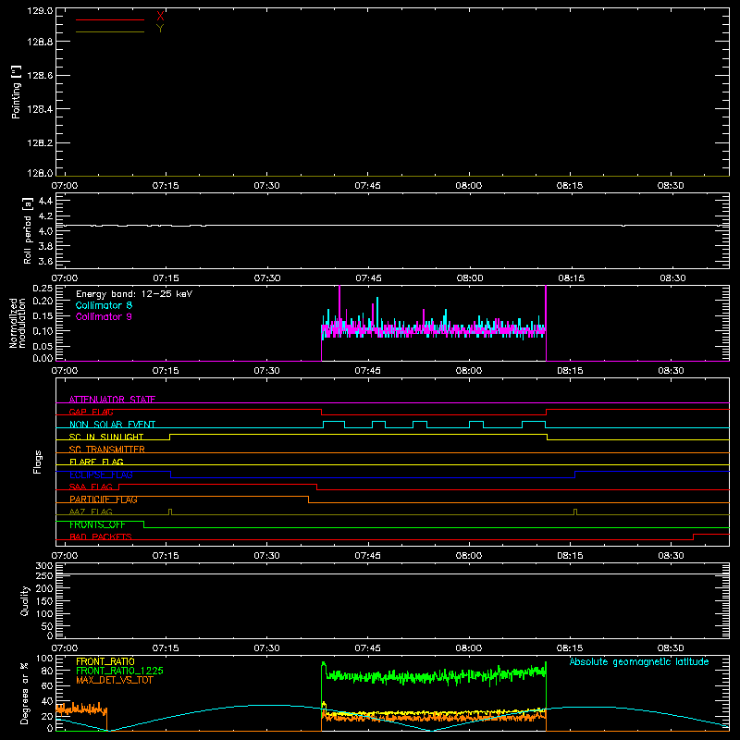Select the olive Y legend line sample
This screenshot has height=740, width=740.
[x=110, y=32]
